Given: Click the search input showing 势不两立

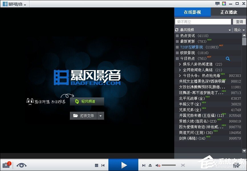Looking at the screenshot, I should [x=203, y=22].
